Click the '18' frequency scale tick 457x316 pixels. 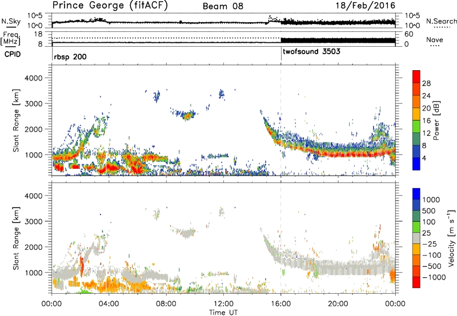point(38,34)
